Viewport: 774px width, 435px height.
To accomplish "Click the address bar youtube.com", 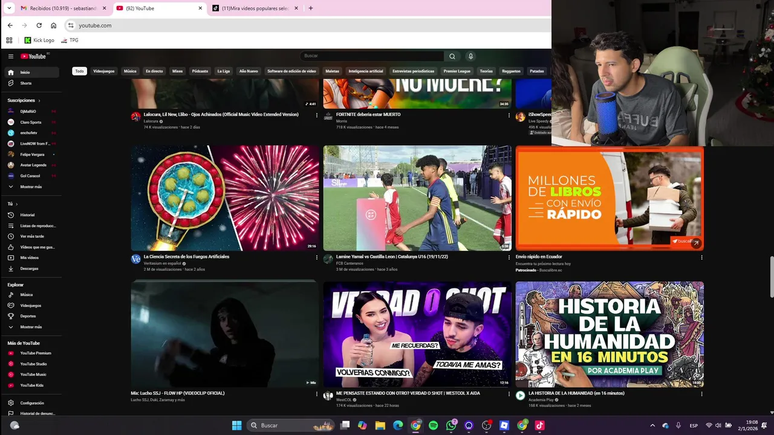I will point(95,25).
